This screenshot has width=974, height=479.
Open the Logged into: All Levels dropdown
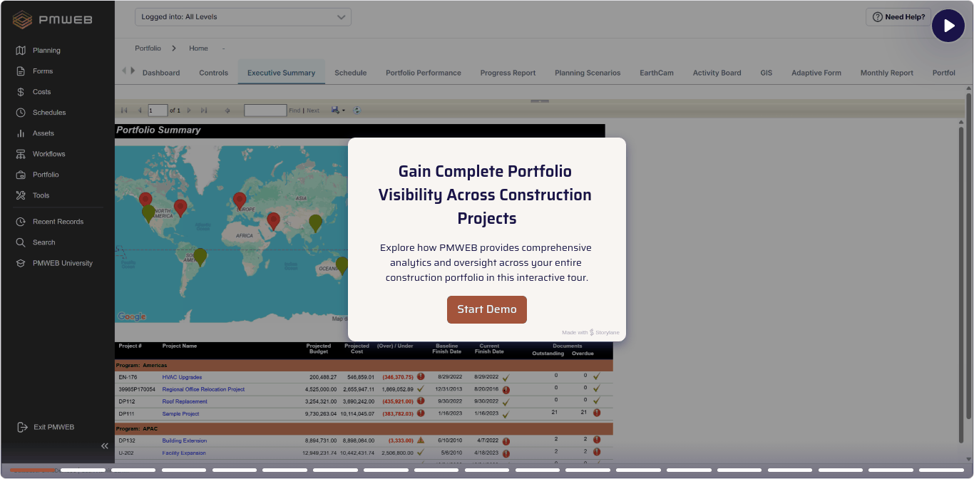click(x=243, y=17)
